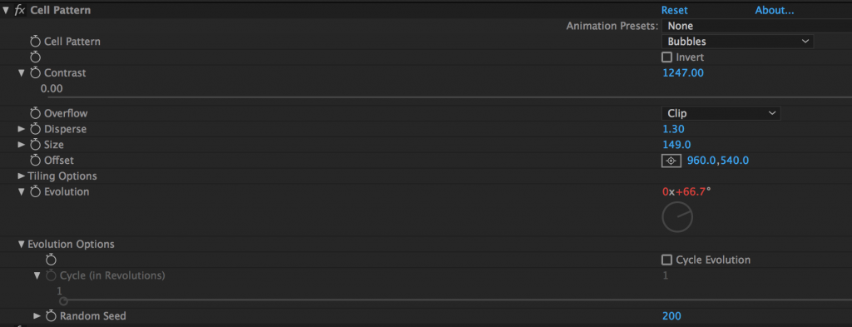Click the Evolution angle dial
This screenshot has height=327, width=852.
click(x=677, y=216)
